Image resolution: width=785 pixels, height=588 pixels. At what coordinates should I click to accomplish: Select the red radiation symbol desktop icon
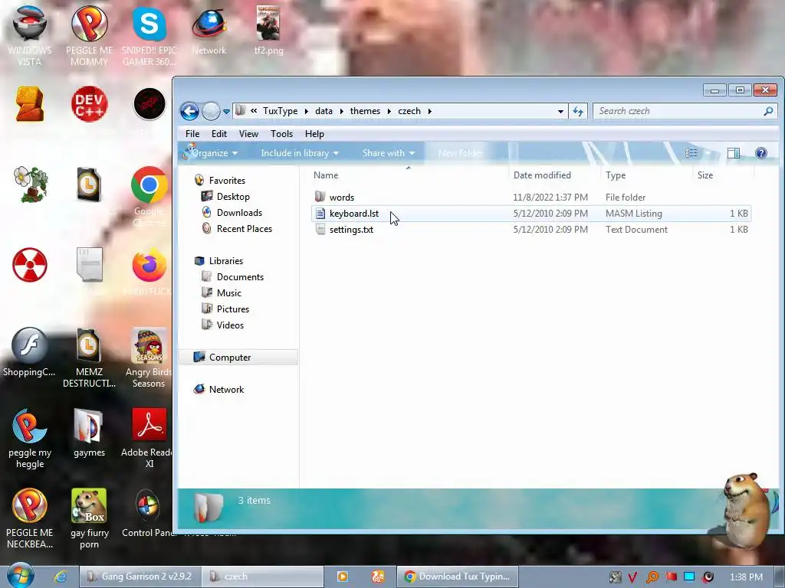tap(30, 264)
